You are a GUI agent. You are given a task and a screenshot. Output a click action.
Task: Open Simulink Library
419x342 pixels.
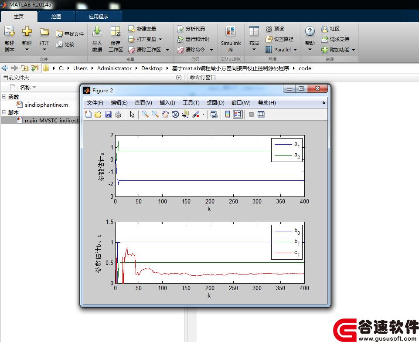231,38
